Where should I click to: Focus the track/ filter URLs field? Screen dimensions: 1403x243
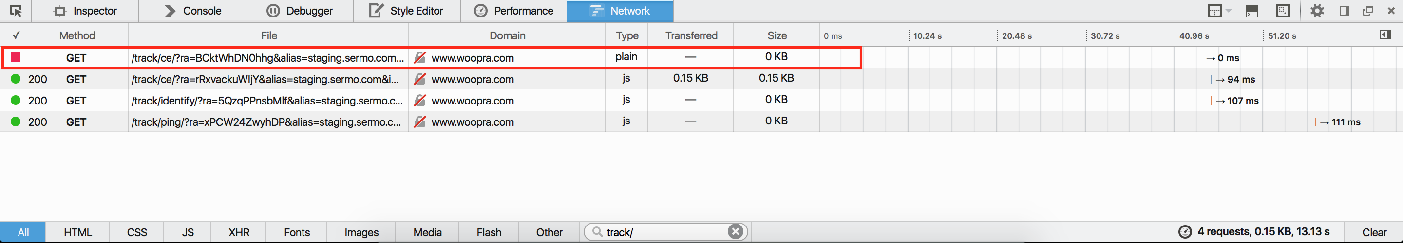point(664,232)
